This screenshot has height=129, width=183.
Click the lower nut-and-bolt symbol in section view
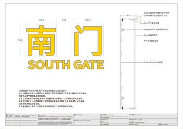[x=122, y=98]
